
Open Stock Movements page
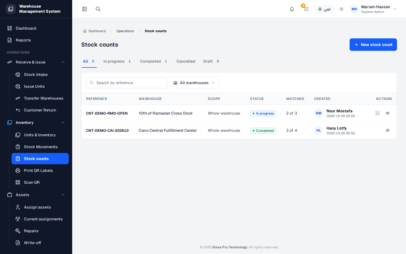[40, 147]
